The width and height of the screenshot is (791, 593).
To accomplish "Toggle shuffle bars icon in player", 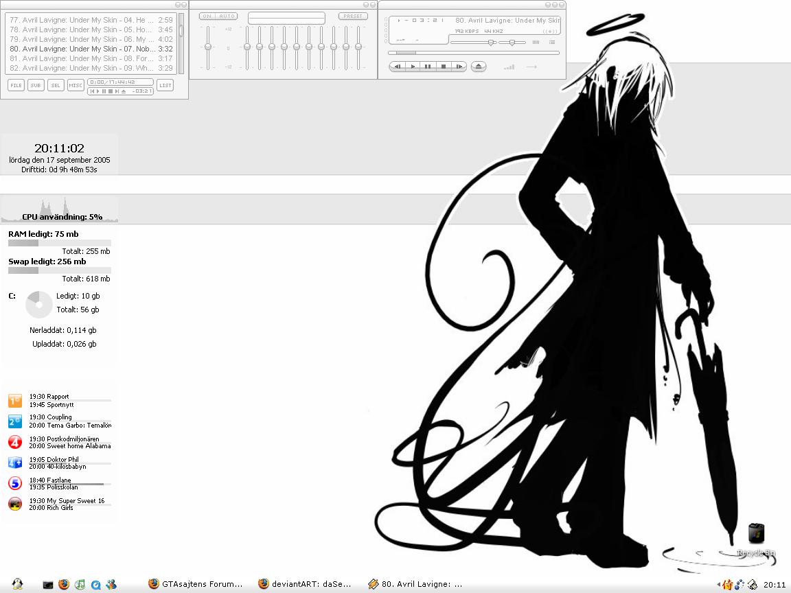I will [509, 67].
